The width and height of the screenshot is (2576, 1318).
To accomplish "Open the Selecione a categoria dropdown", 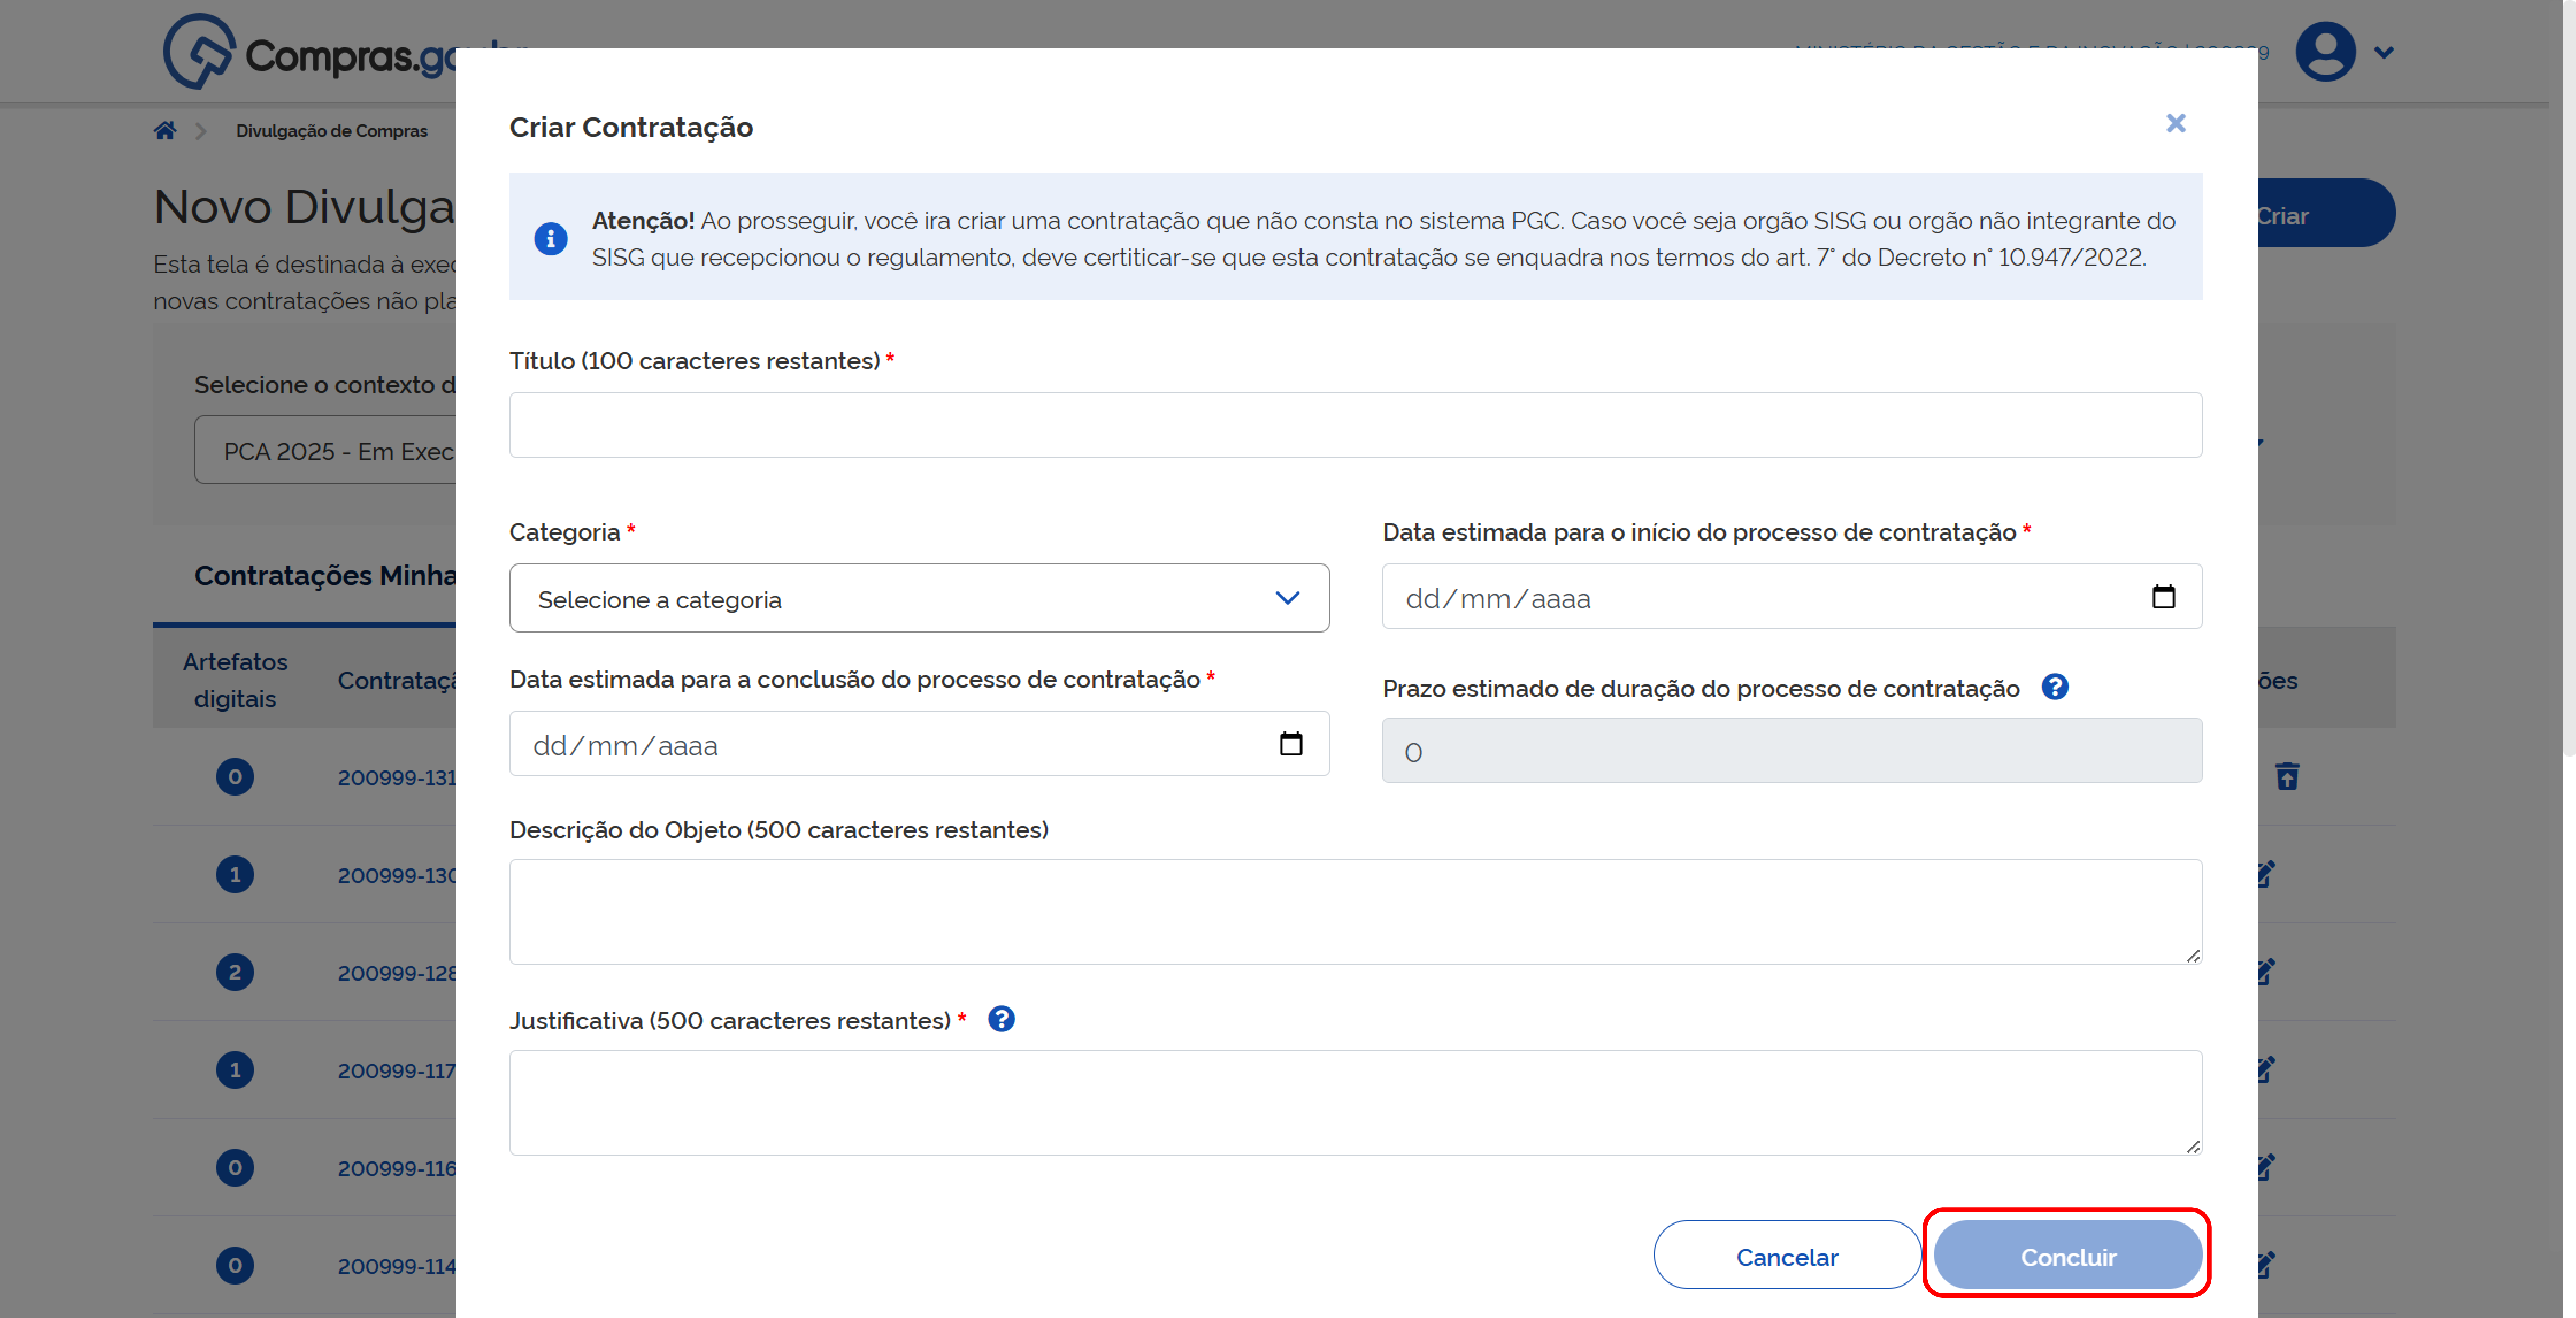I will coord(919,598).
